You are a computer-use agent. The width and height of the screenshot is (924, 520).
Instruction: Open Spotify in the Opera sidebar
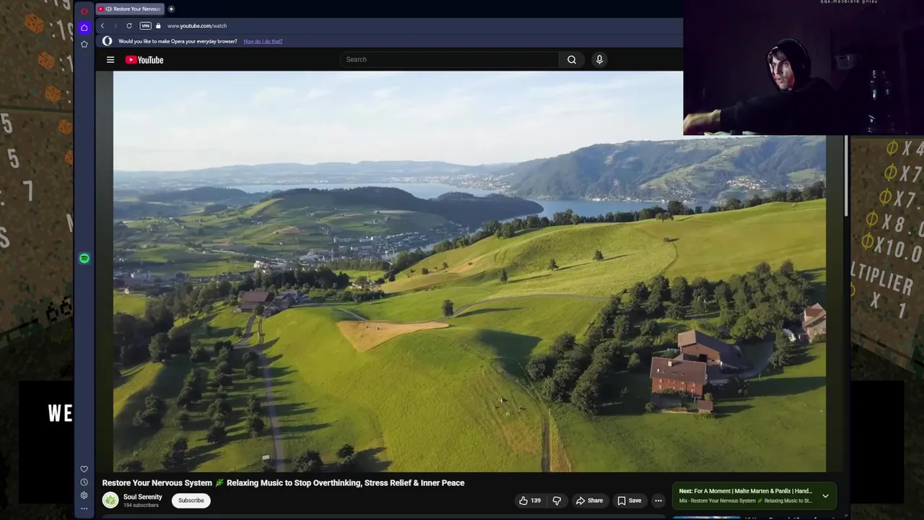tap(84, 259)
